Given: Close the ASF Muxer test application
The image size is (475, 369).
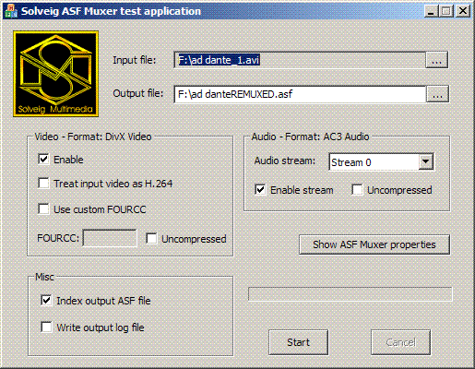Looking at the screenshot, I should (x=463, y=11).
